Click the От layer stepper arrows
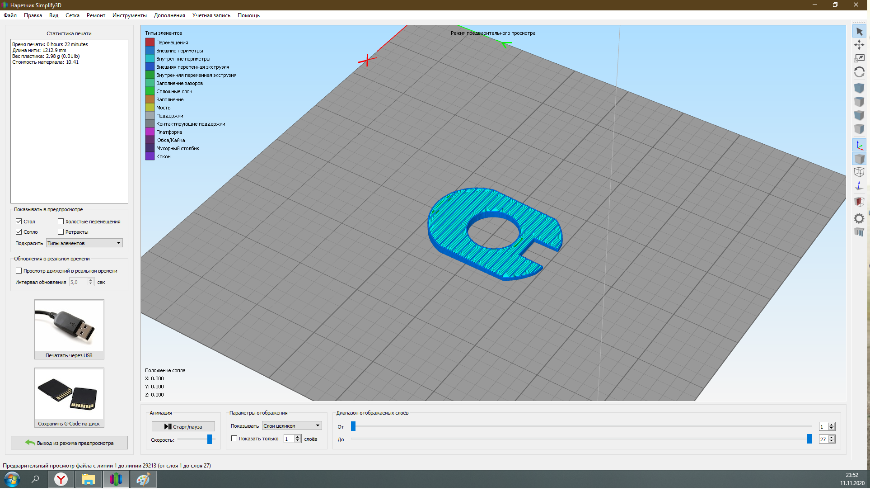The image size is (870, 491). click(832, 426)
